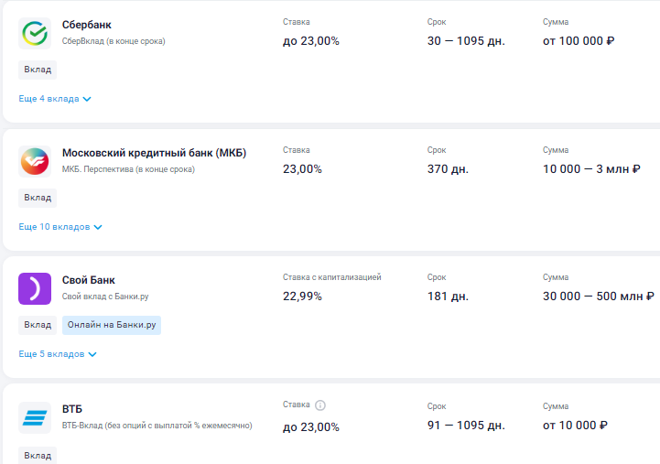660x464 pixels.
Task: Click the «Вклад» tag under Свой Банк
Action: tap(38, 325)
